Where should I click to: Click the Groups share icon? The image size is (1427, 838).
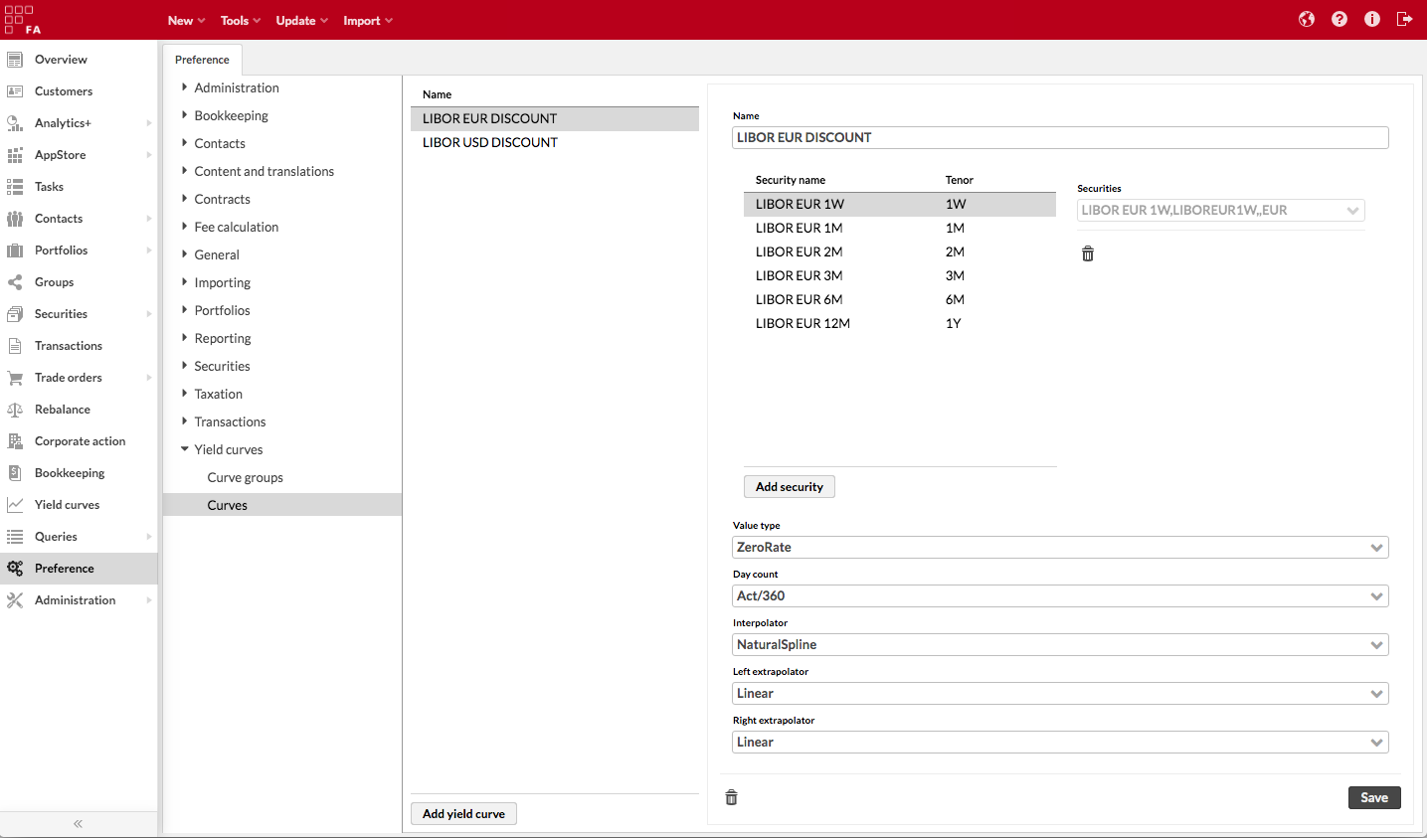pyautogui.click(x=15, y=282)
